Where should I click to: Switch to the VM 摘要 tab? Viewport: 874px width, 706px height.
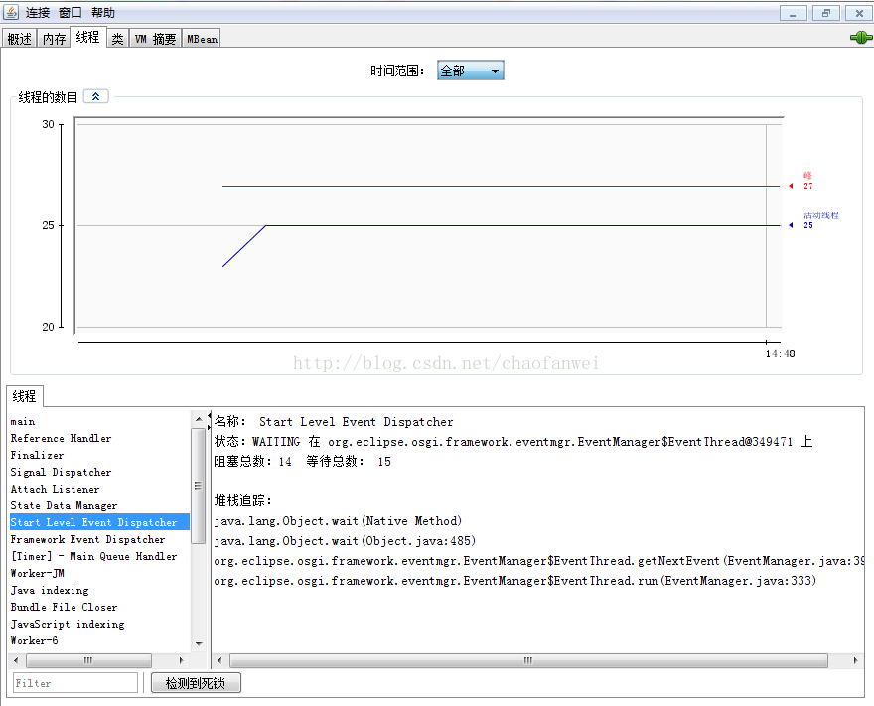point(156,39)
